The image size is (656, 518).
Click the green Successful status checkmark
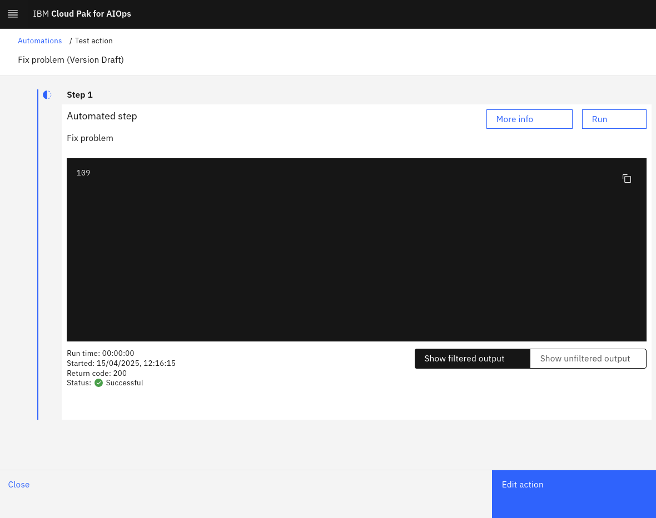point(99,383)
